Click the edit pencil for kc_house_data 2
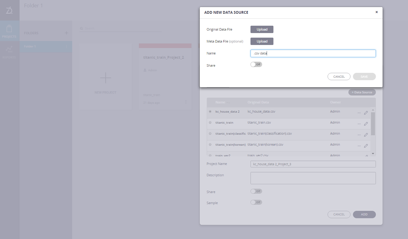Image resolution: width=408 pixels, height=239 pixels. pyautogui.click(x=366, y=113)
